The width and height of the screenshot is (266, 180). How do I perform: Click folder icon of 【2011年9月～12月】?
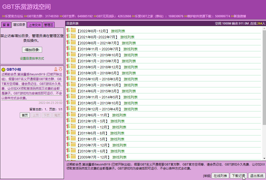click(x=73, y=126)
